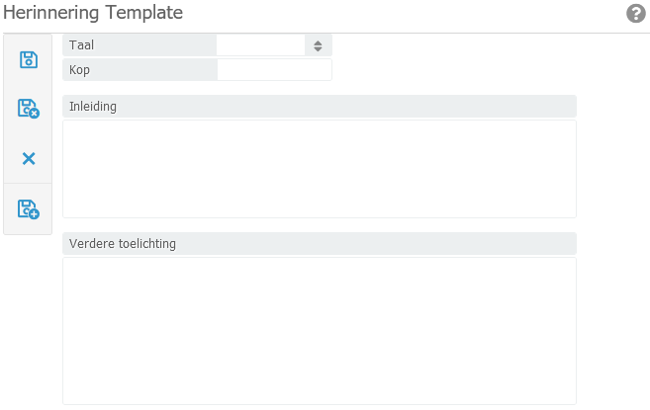
Task: Save the reminder template
Action: [29, 59]
